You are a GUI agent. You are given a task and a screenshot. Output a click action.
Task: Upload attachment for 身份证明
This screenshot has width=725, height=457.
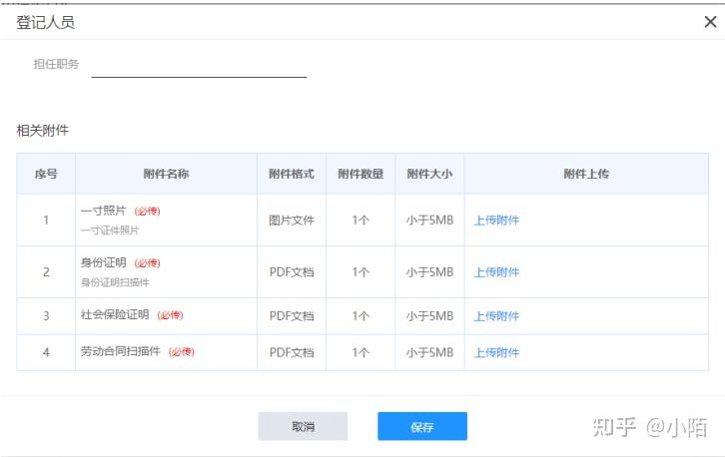(x=496, y=272)
